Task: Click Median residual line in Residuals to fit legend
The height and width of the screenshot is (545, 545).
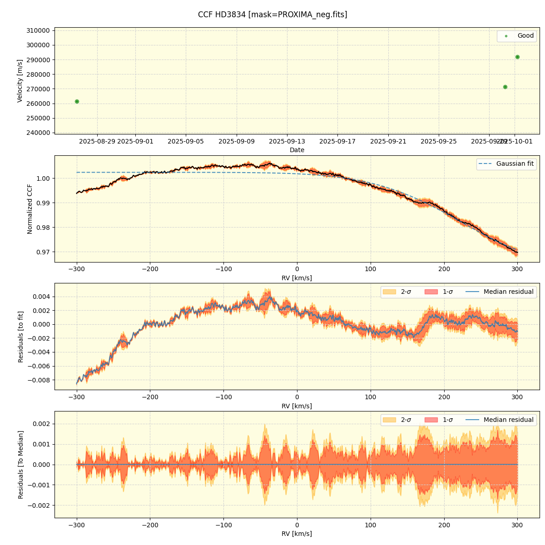Action: click(x=472, y=292)
